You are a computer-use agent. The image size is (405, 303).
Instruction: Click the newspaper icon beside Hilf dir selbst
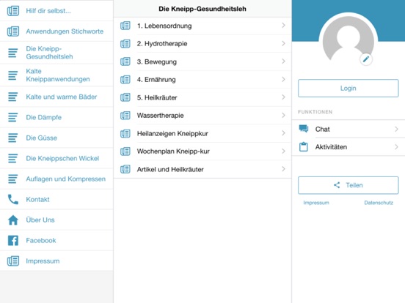click(x=13, y=11)
